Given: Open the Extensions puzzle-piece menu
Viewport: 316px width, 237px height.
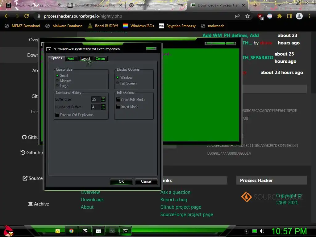Looking at the screenshot, I should (x=279, y=16).
